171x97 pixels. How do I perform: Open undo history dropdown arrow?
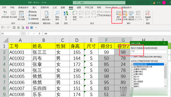click(5, 28)
